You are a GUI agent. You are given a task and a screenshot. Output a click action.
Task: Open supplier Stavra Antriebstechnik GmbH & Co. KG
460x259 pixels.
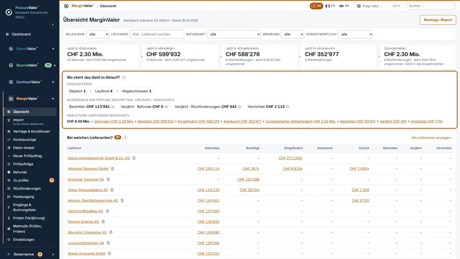tap(99, 158)
